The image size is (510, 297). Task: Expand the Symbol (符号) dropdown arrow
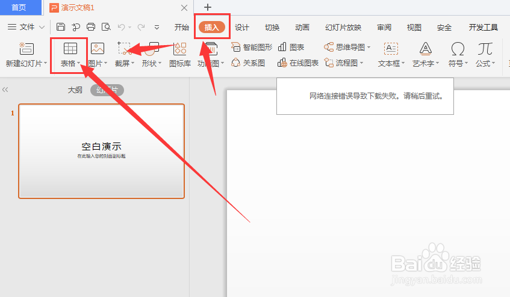(x=466, y=63)
